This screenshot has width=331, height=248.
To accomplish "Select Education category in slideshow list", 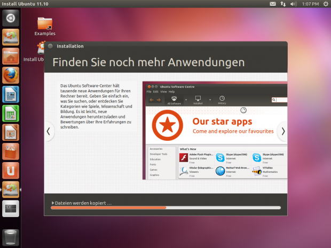I will [x=155, y=159].
